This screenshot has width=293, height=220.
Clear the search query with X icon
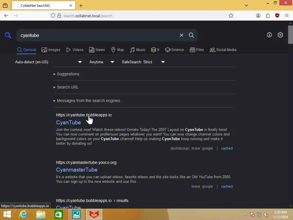point(181,35)
